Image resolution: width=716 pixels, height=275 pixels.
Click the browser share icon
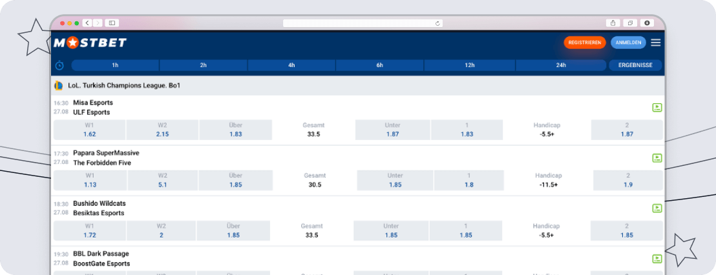coord(613,23)
